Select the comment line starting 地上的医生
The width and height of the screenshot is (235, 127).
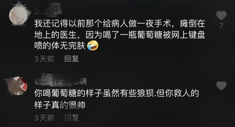point(120,35)
